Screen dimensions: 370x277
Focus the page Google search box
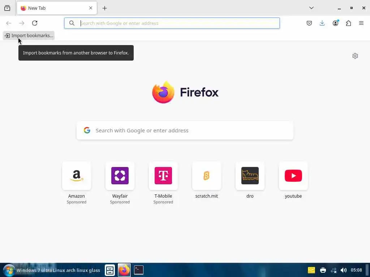click(x=185, y=130)
